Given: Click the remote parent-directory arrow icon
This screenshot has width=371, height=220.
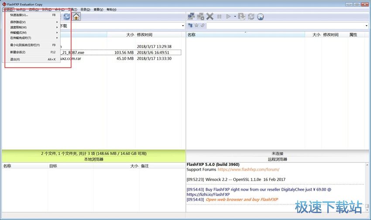Looking at the screenshot, I should pyautogui.click(x=203, y=25).
